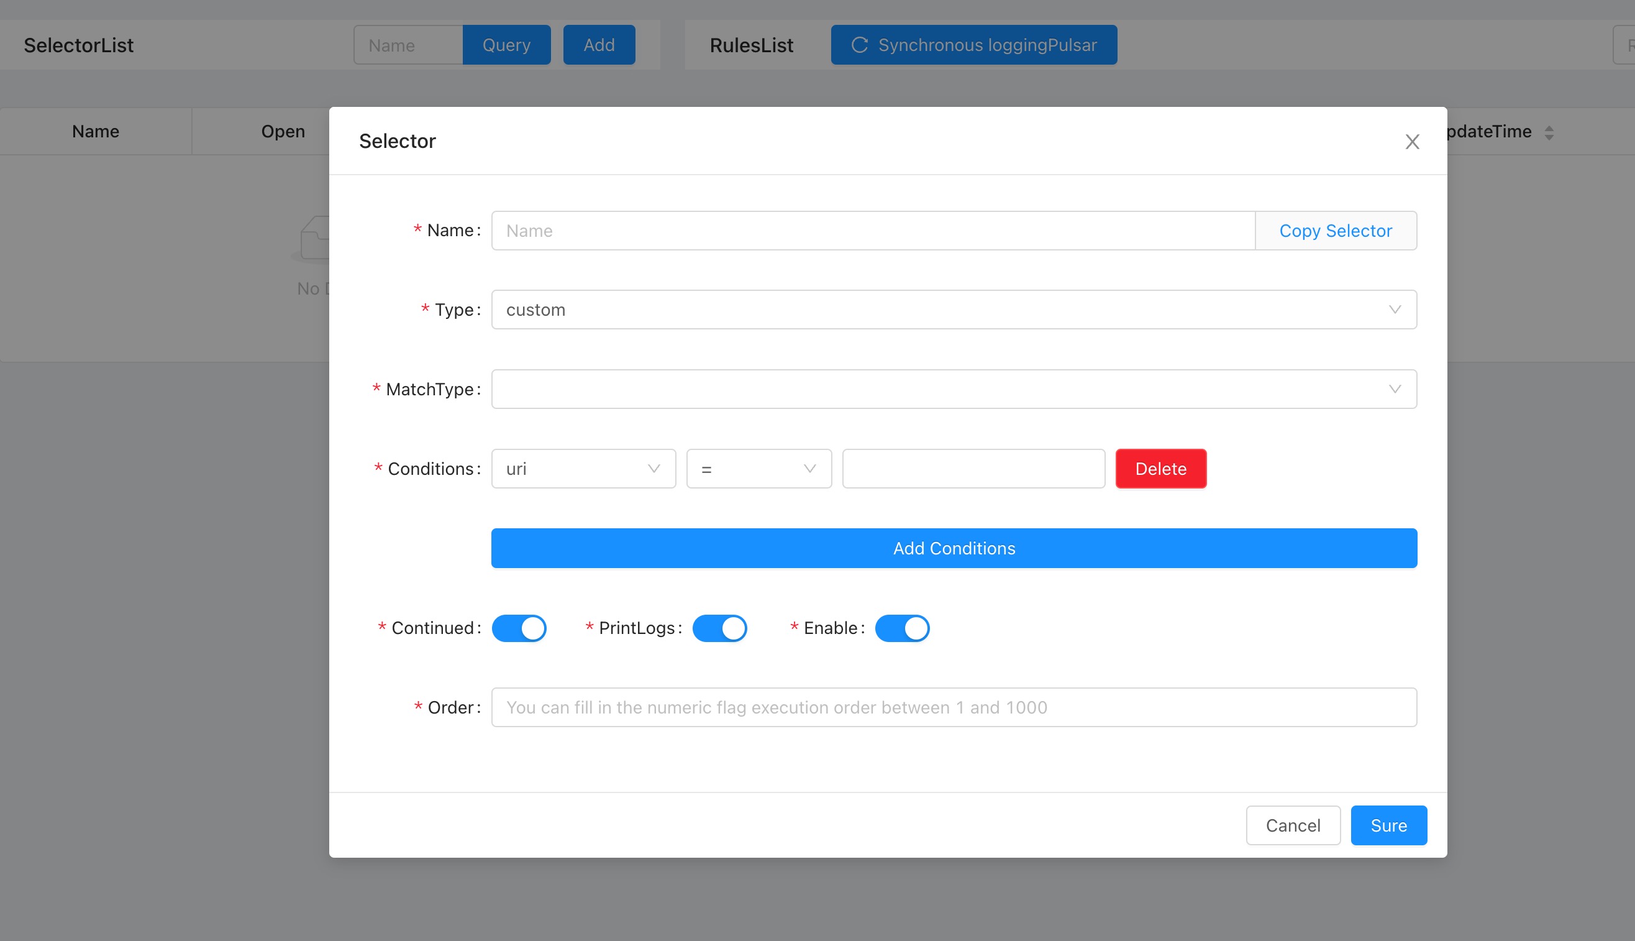Click the MatchType dropdown chevron arrow
The image size is (1635, 941).
tap(1394, 389)
